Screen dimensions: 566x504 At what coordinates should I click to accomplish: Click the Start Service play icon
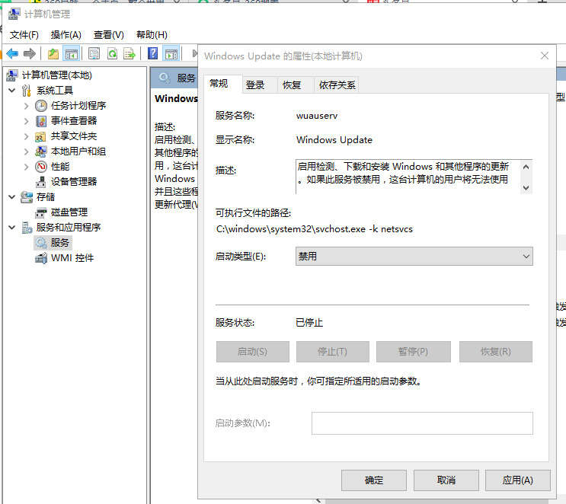coord(194,54)
